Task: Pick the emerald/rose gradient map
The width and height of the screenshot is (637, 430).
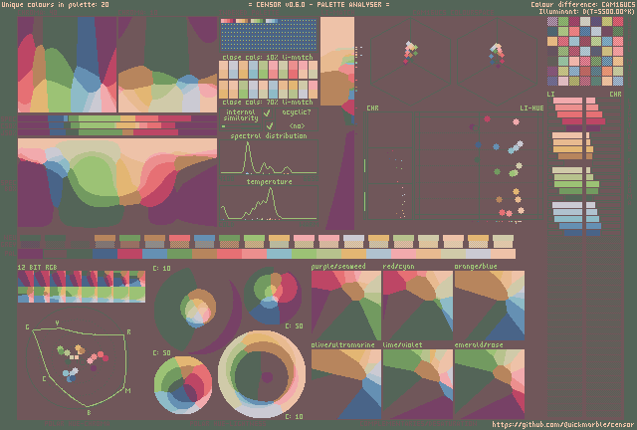Action: coord(489,384)
